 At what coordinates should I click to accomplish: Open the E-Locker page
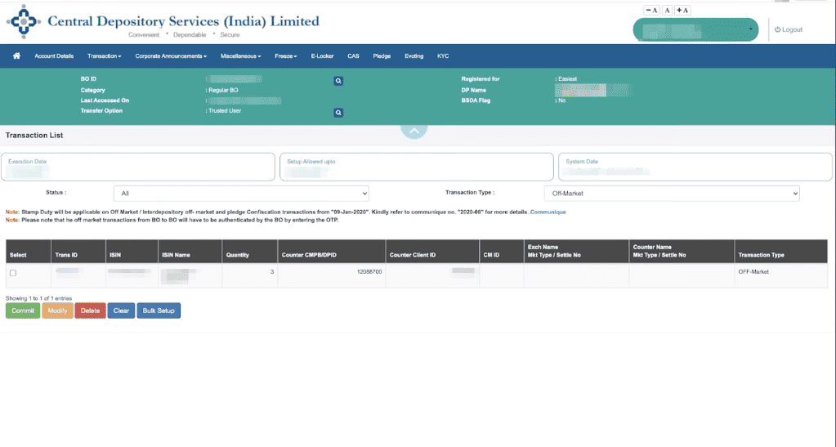point(323,56)
